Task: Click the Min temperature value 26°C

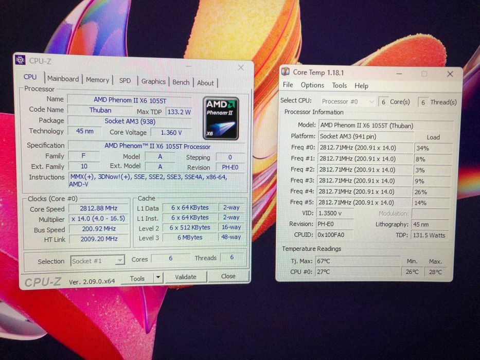Action: pyautogui.click(x=412, y=272)
